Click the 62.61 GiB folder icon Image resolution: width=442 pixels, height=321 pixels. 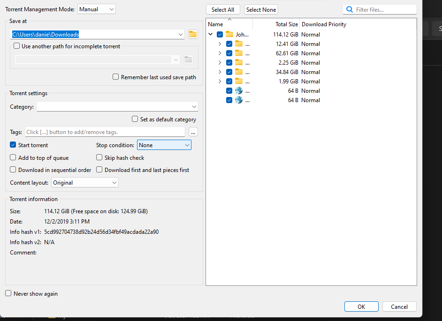(239, 53)
